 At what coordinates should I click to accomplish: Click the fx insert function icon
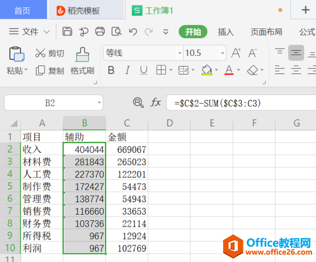pyautogui.click(x=156, y=103)
